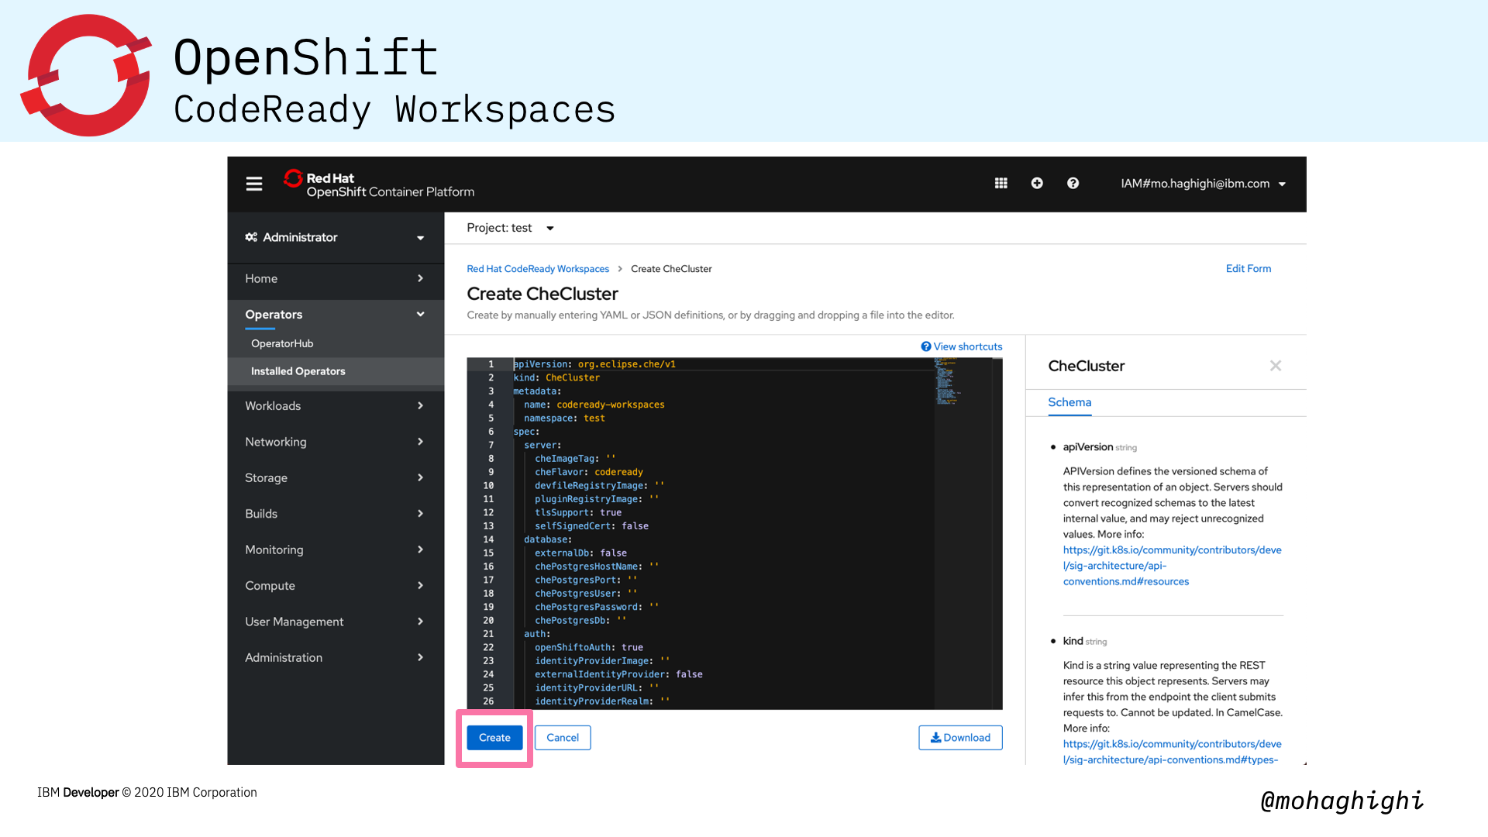1488x837 pixels.
Task: Download the YAML file
Action: tap(960, 738)
